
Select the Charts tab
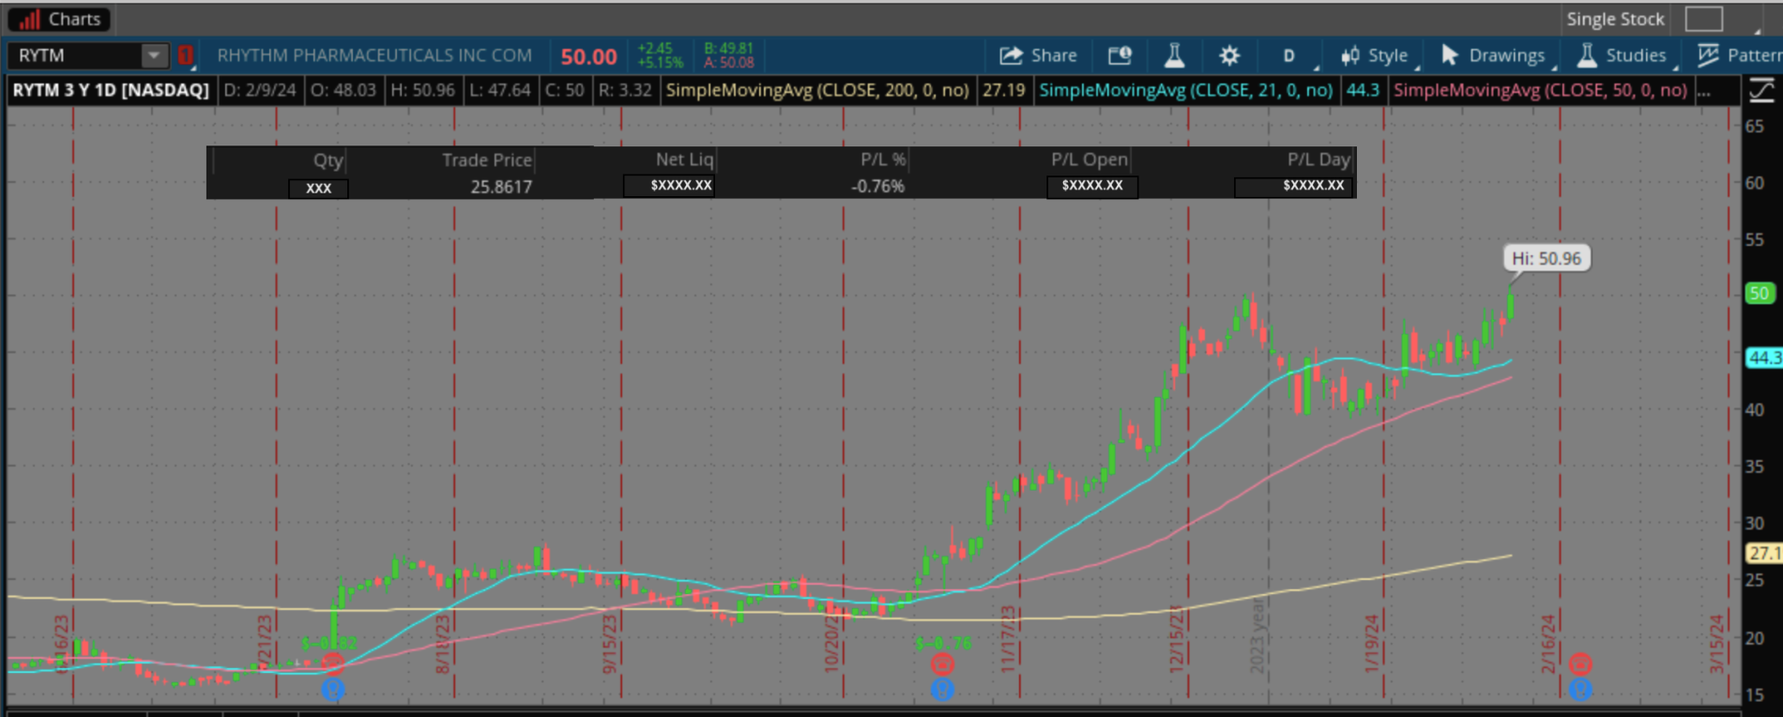click(58, 19)
